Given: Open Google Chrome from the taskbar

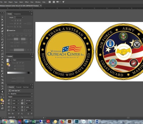Looking at the screenshot, I should pos(6,122).
